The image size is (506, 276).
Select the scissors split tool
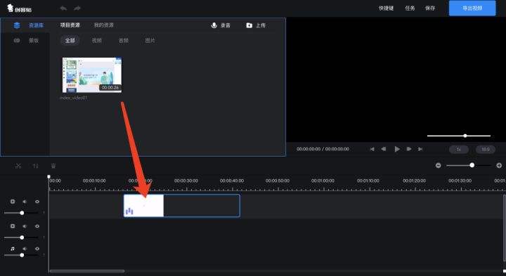pyautogui.click(x=18, y=166)
